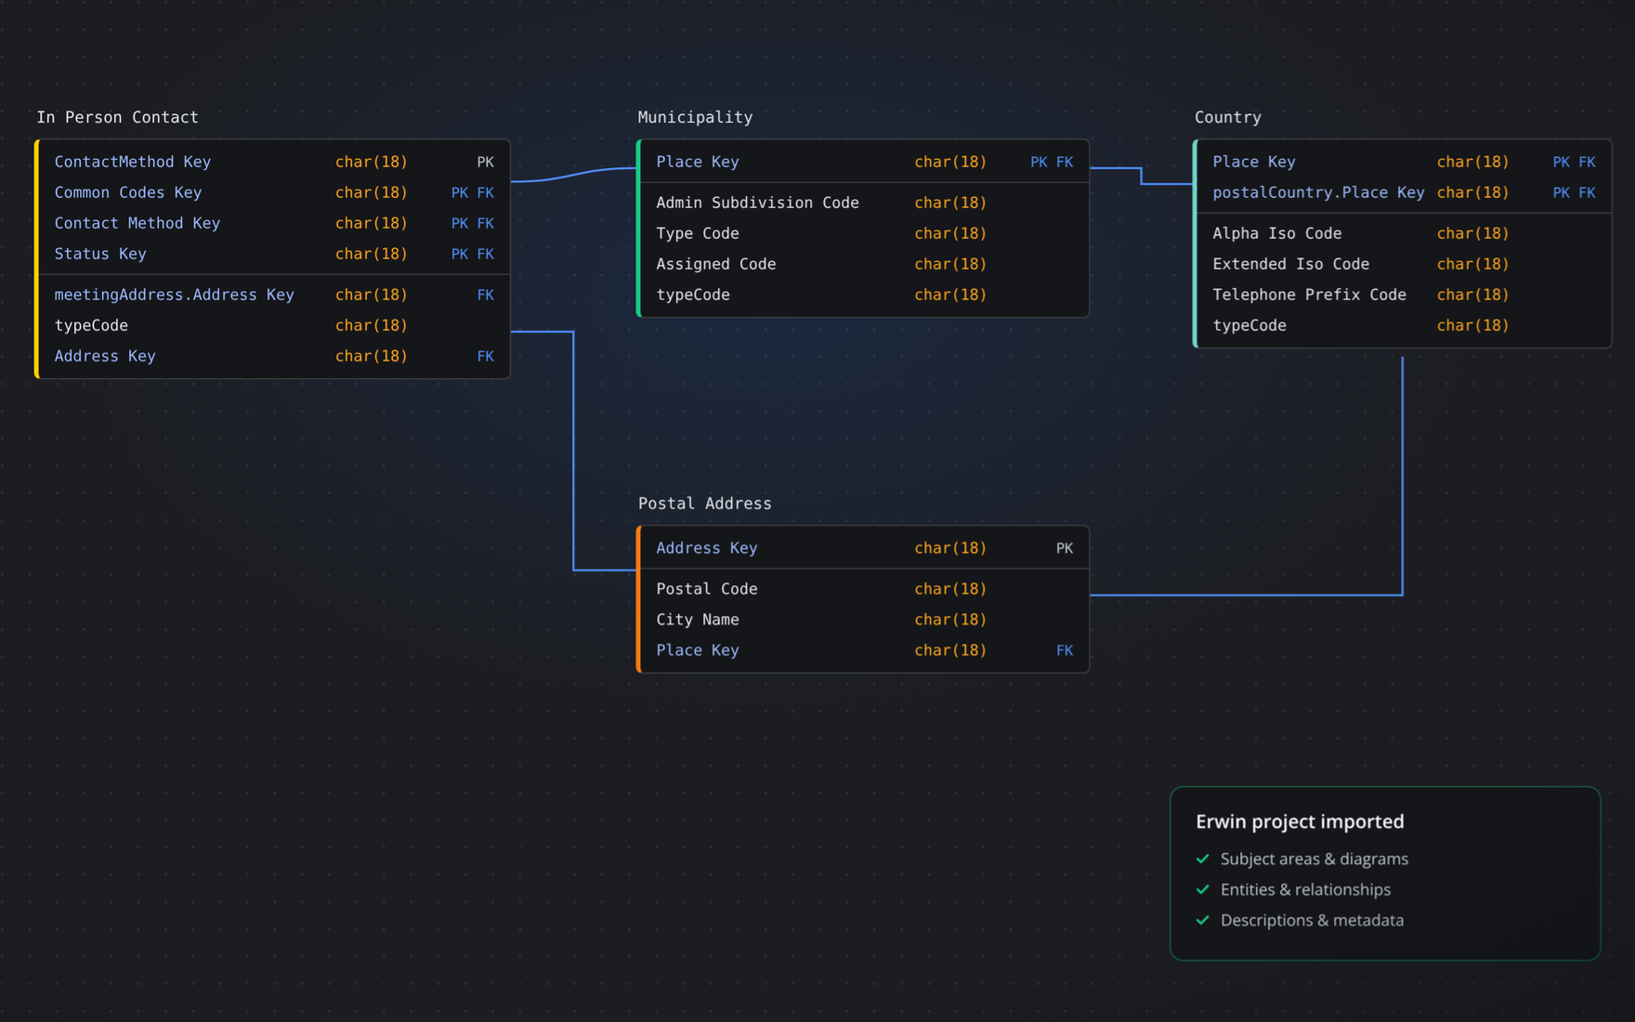
Task: Select the In Person Contact entity title
Action: [117, 117]
